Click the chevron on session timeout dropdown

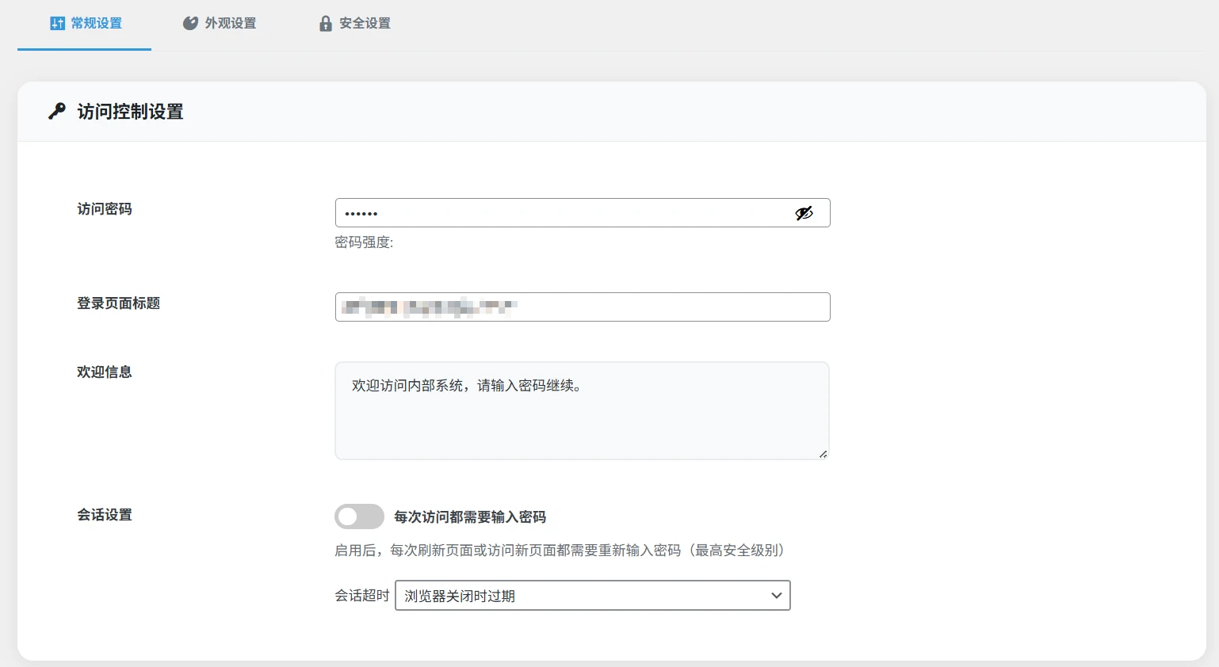click(775, 595)
